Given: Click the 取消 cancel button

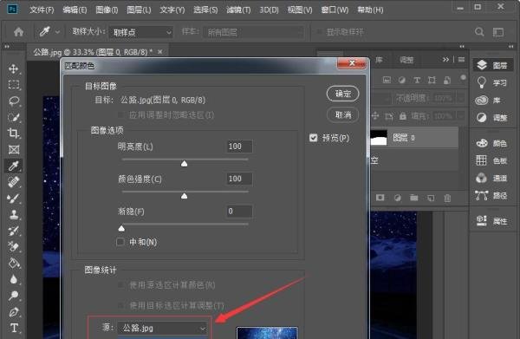Looking at the screenshot, I should point(342,114).
